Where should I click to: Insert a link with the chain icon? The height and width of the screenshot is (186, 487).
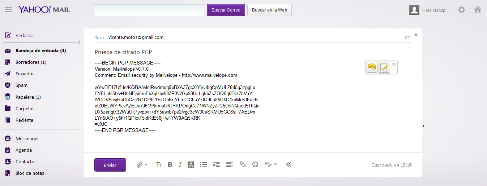coord(243,164)
